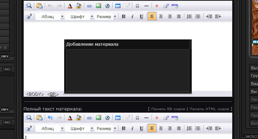The height and width of the screenshot is (139, 258).
Task: Select align right in the upper editor
Action: (x=170, y=17)
